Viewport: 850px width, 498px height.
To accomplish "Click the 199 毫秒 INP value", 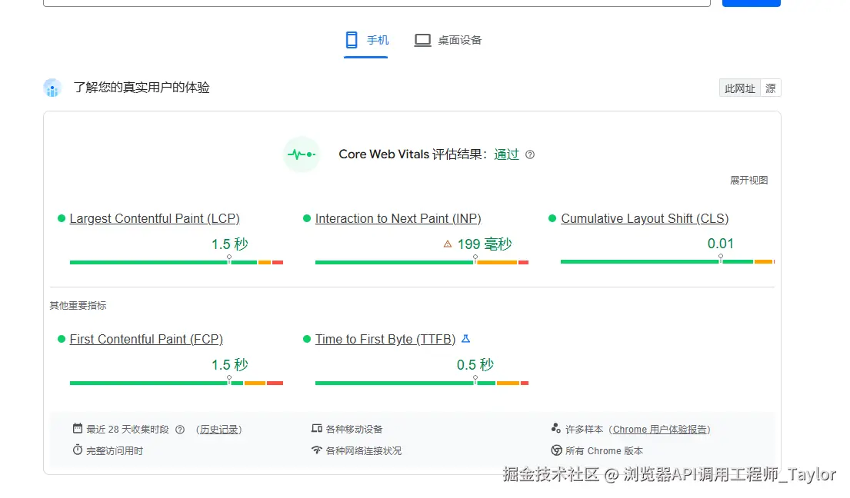I will [x=485, y=244].
